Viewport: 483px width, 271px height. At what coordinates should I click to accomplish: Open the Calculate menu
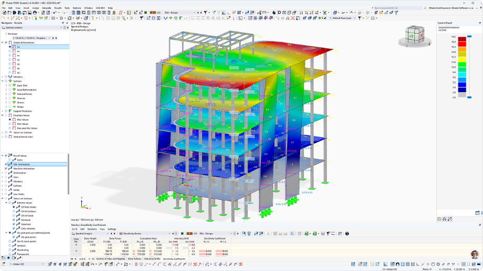[47, 8]
